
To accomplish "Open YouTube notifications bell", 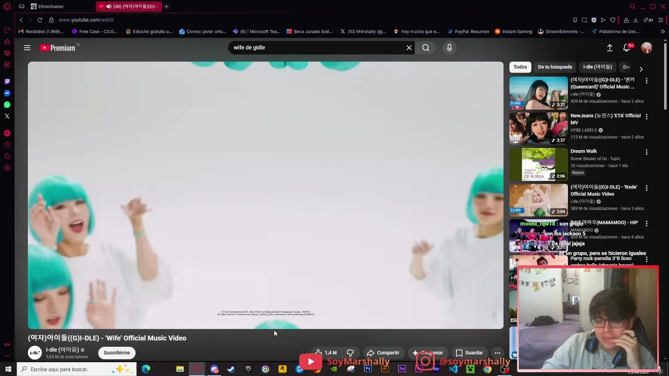I will [627, 48].
